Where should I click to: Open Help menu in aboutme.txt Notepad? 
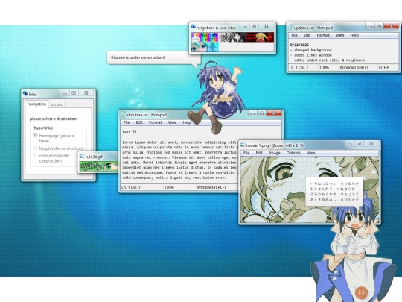(187, 122)
